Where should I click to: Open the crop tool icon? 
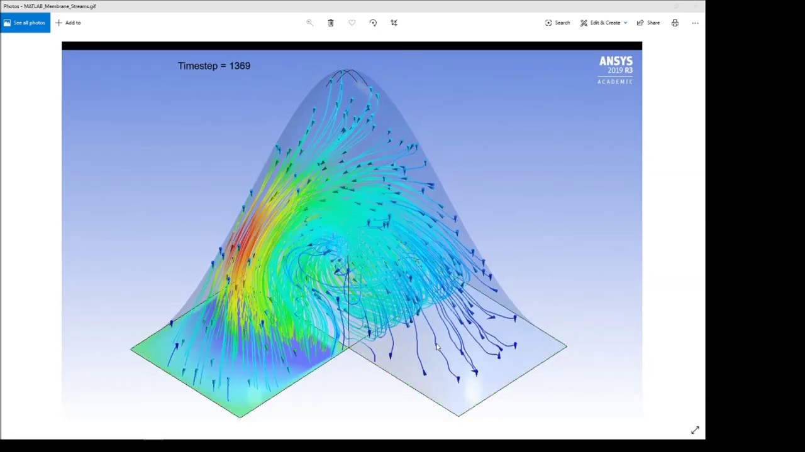(394, 23)
